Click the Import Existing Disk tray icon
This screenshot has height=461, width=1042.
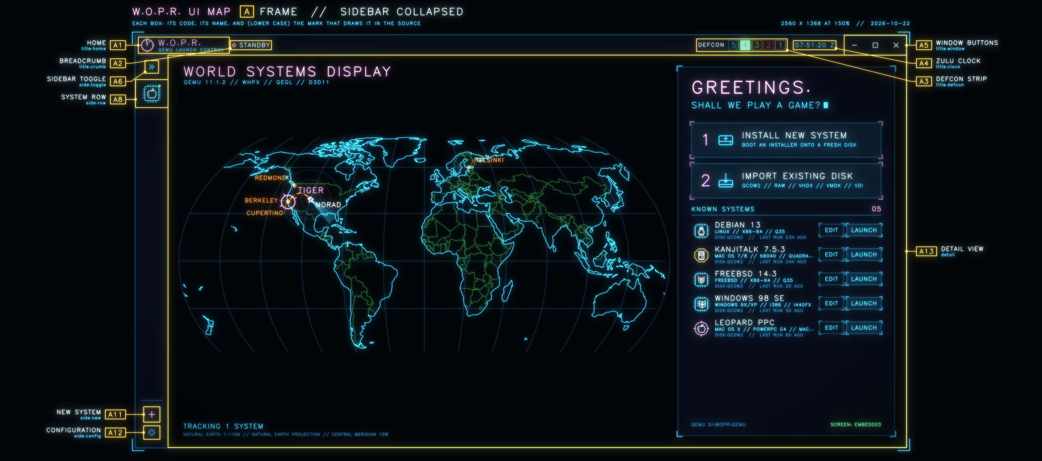[726, 180]
